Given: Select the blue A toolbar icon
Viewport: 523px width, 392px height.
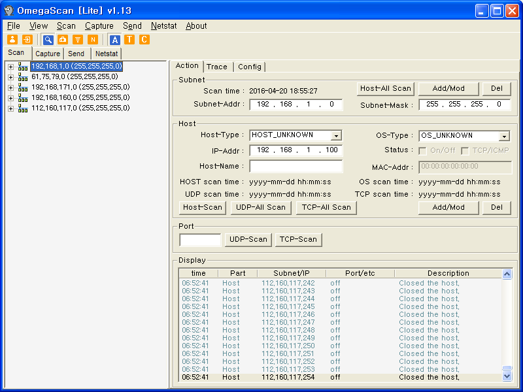Looking at the screenshot, I should click(x=114, y=40).
